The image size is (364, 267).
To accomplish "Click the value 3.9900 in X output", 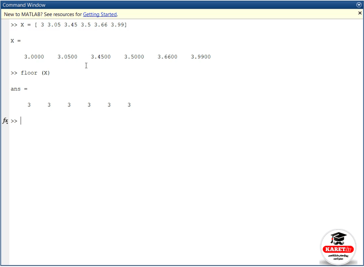I will (x=201, y=57).
